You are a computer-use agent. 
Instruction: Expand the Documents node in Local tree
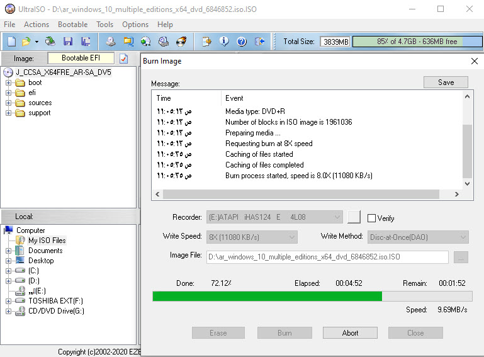[8, 251]
